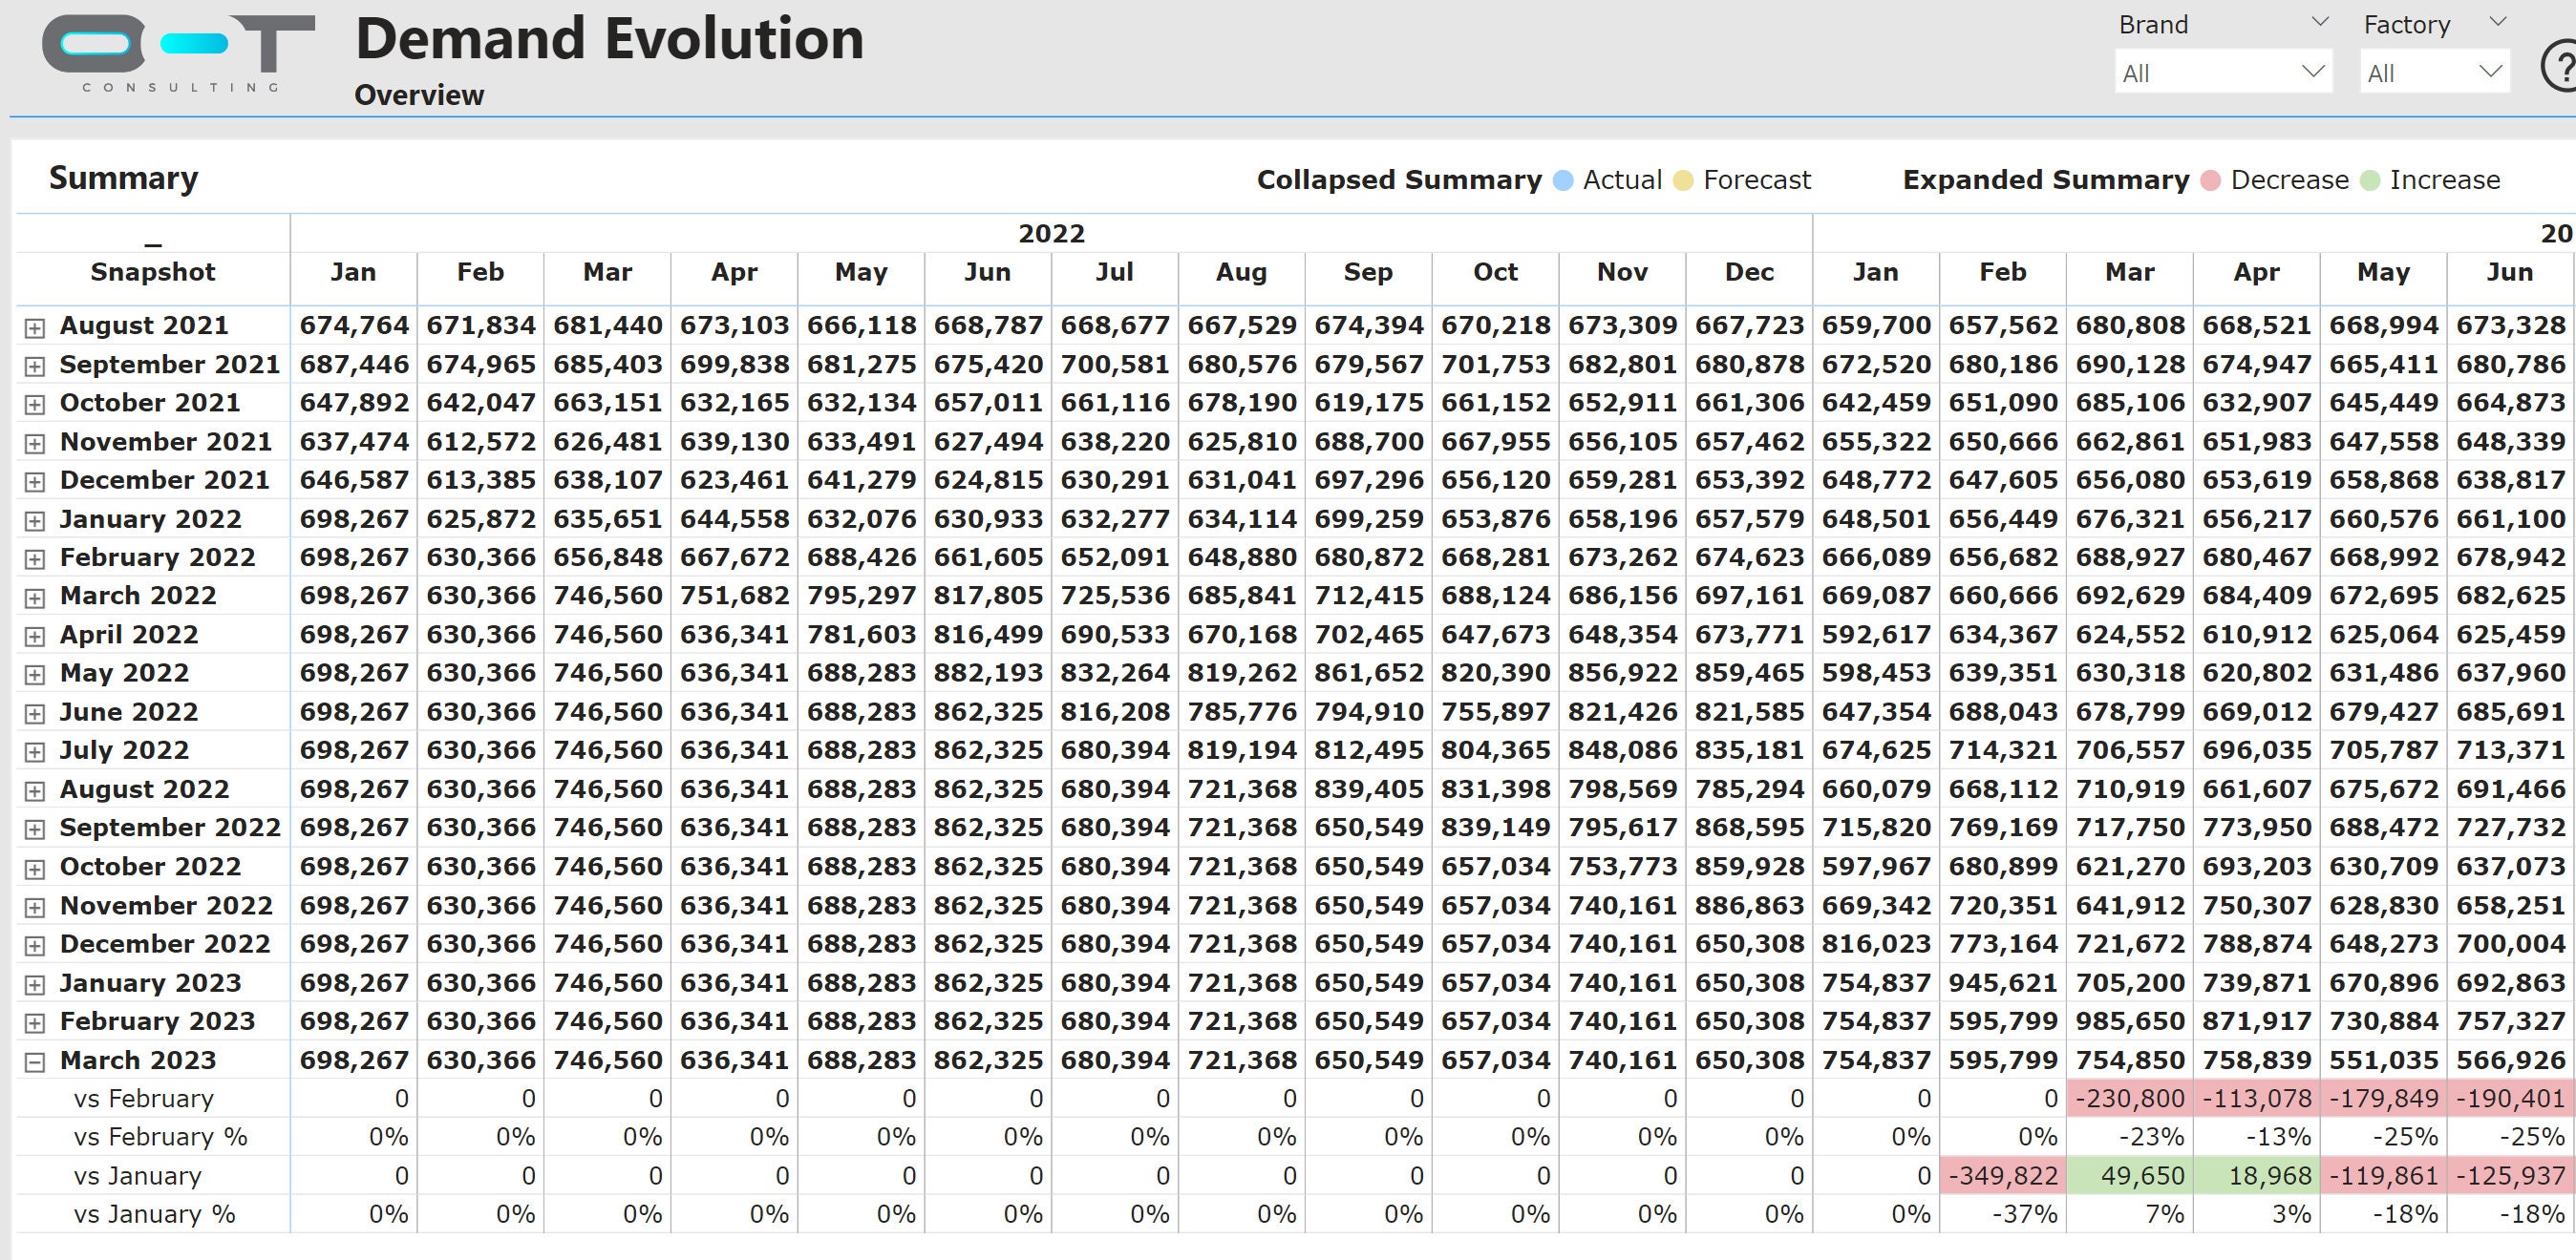Select the March 2023 snapshot label
Screen dimensions: 2576x1260
pyautogui.click(x=140, y=1060)
